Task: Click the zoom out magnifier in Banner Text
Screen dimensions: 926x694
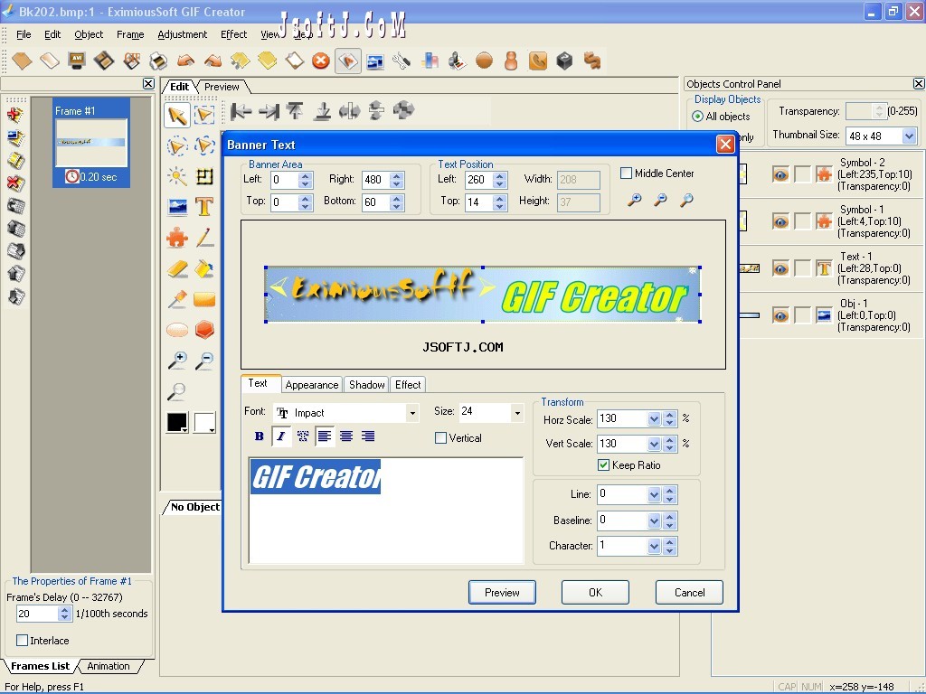Action: click(660, 200)
